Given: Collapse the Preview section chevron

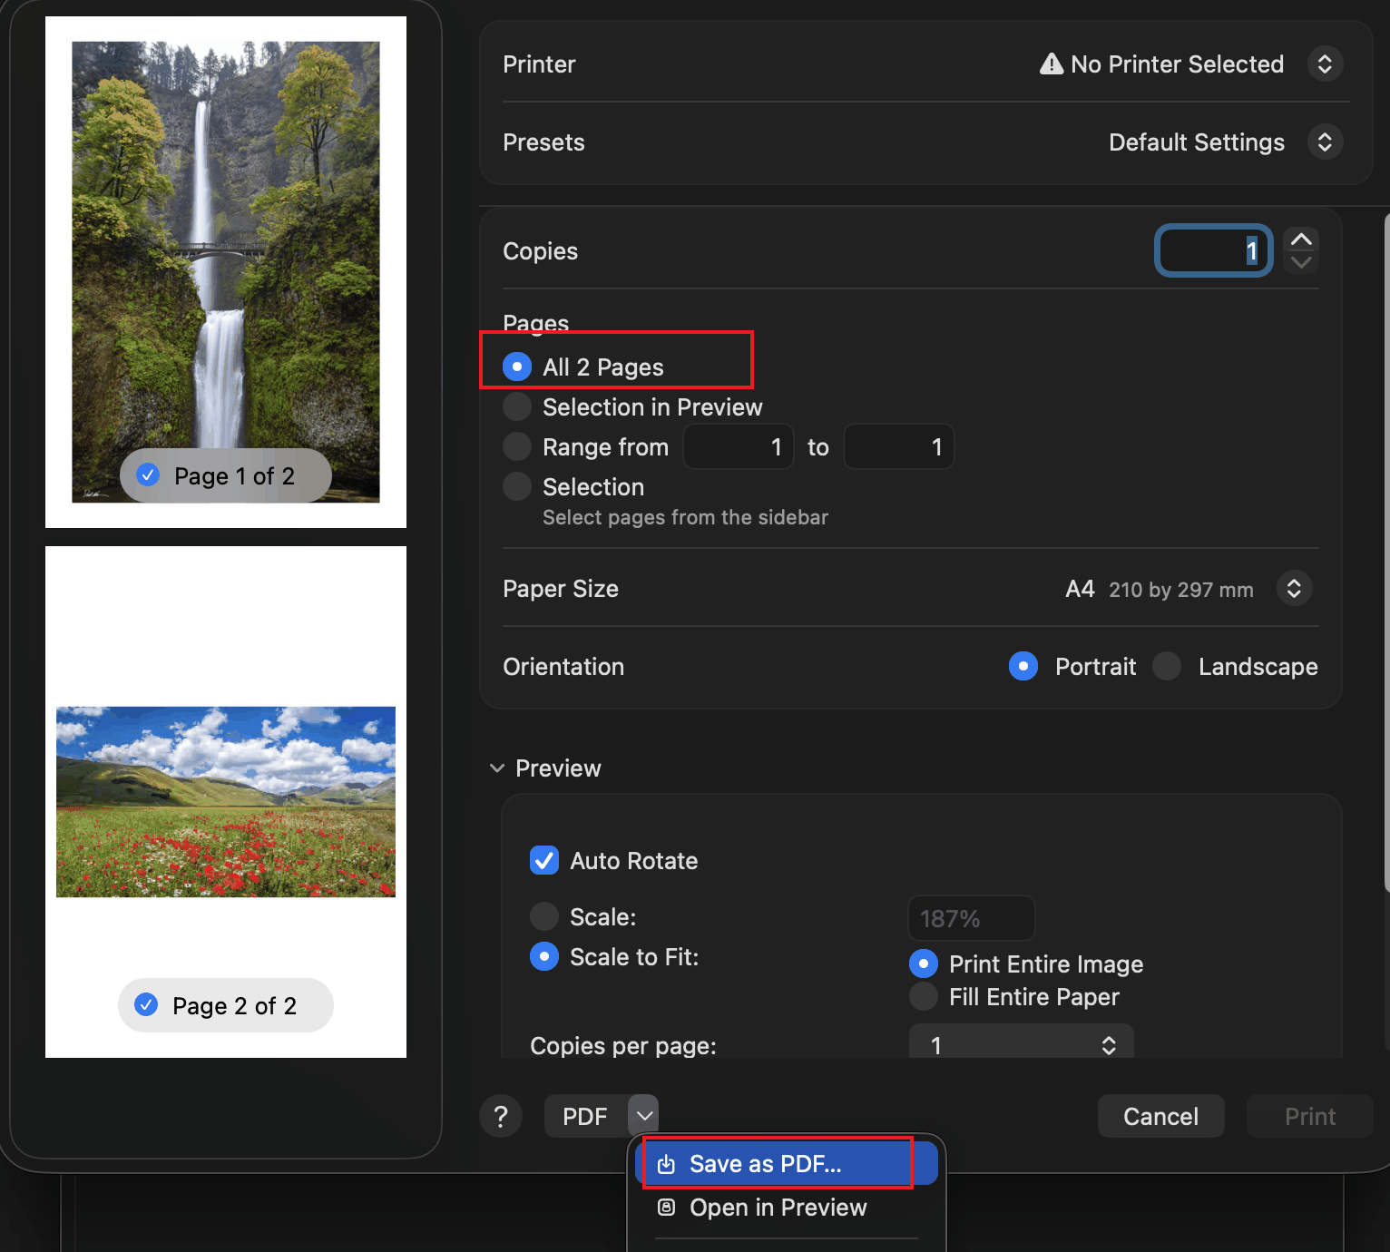Looking at the screenshot, I should [x=497, y=768].
